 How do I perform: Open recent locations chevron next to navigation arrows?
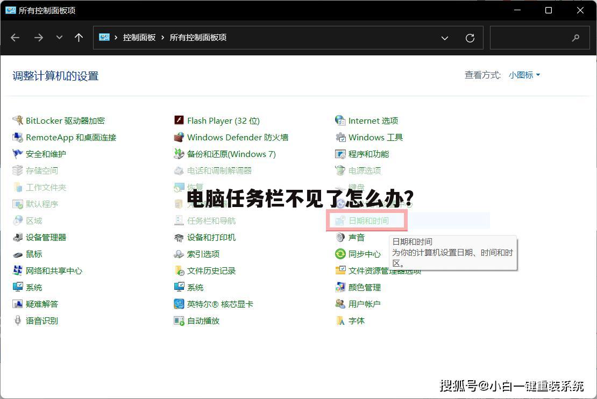[x=59, y=38]
